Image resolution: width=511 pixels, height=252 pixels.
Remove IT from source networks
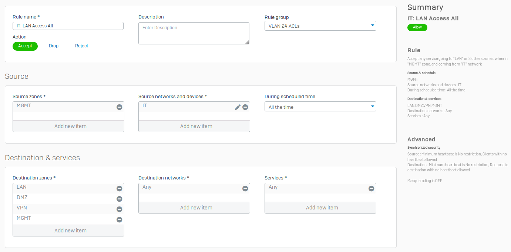[245, 107]
